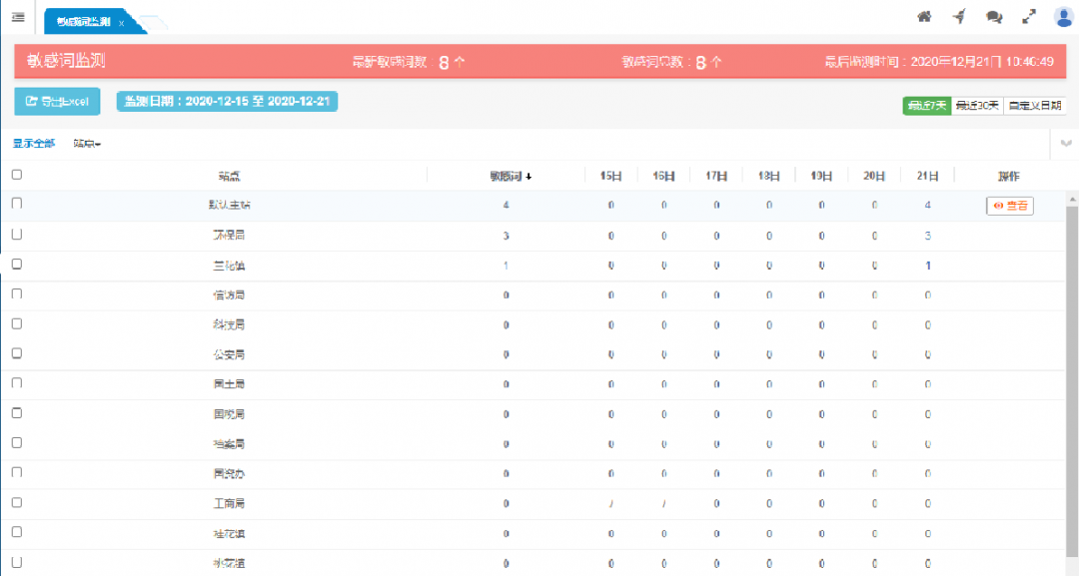The image size is (1079, 576).
Task: Click 导出Excel export button
Action: tap(57, 101)
